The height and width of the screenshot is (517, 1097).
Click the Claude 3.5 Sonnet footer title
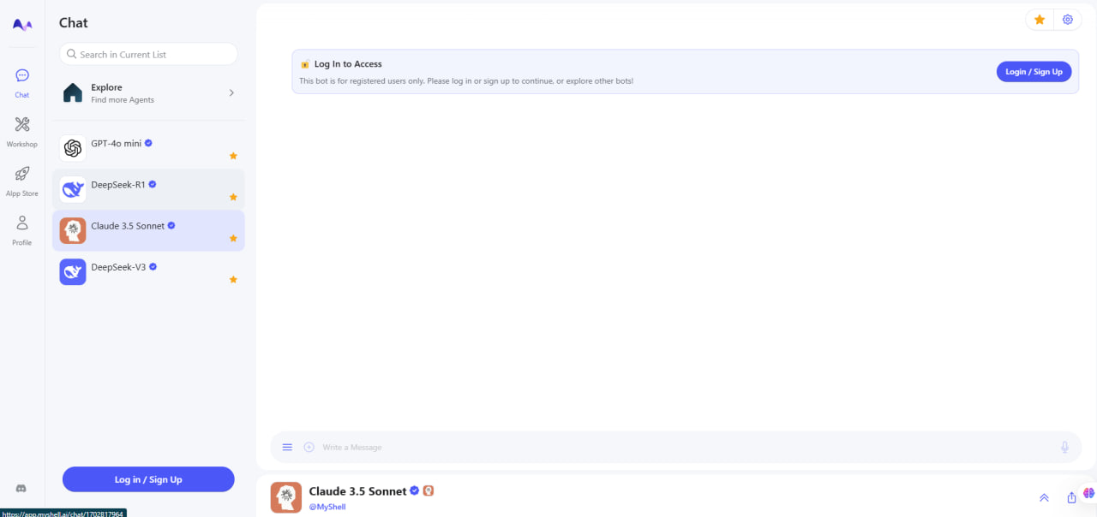[x=358, y=491]
